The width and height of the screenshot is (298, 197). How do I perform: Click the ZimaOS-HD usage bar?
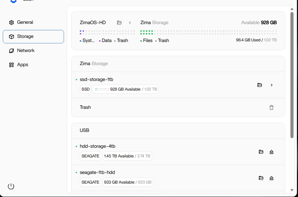click(x=107, y=32)
